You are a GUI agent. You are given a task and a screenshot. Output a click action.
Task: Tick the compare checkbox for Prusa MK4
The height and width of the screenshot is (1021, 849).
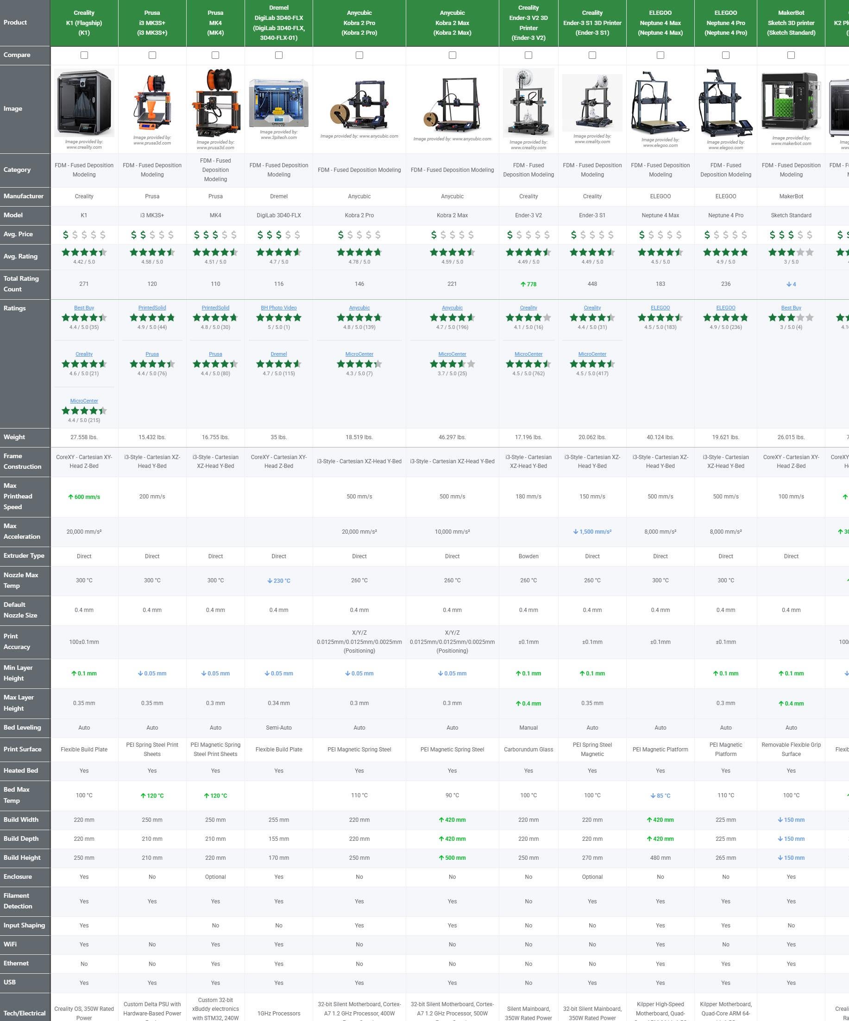(215, 55)
